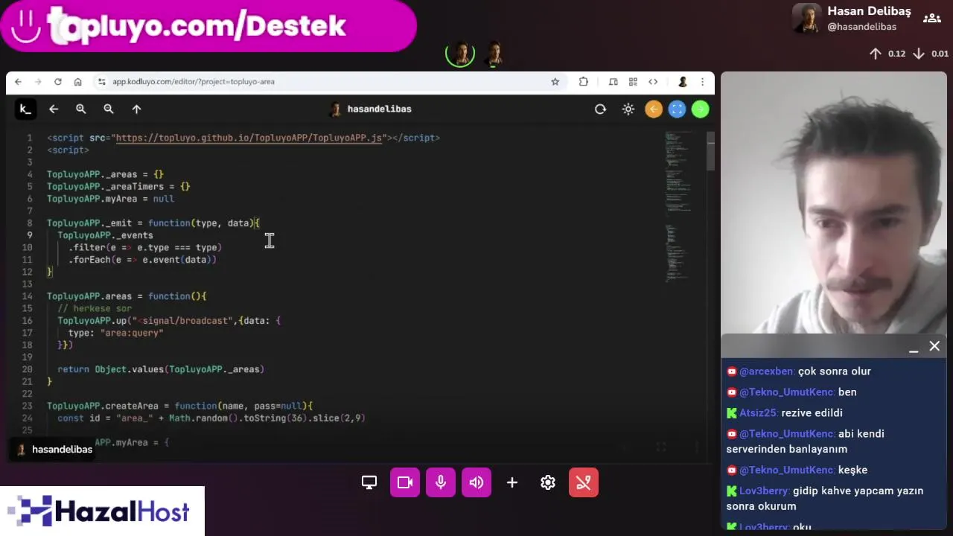Click the hasandelibas name in editor header

379,109
